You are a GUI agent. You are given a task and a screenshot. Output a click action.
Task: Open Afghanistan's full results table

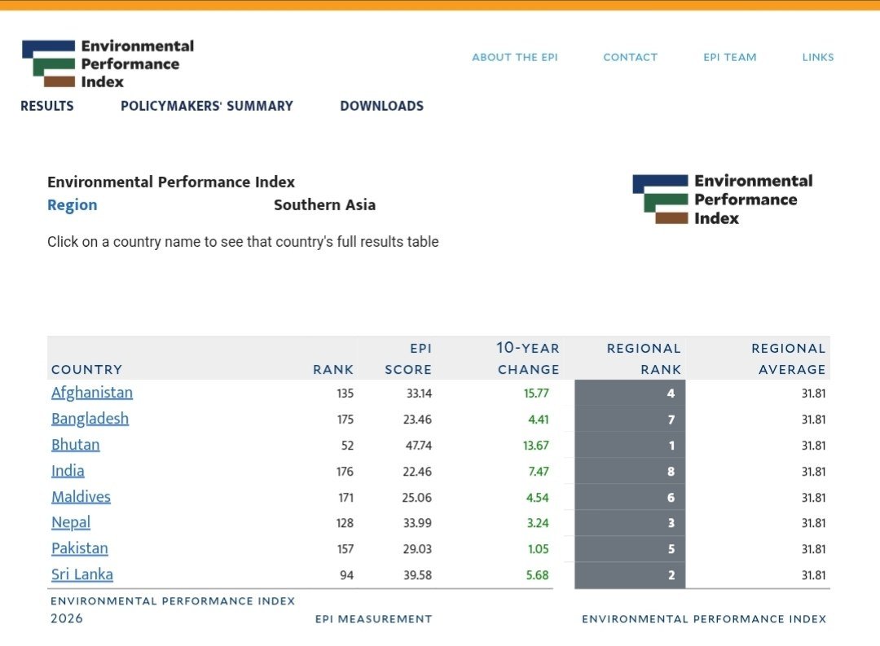(x=92, y=393)
